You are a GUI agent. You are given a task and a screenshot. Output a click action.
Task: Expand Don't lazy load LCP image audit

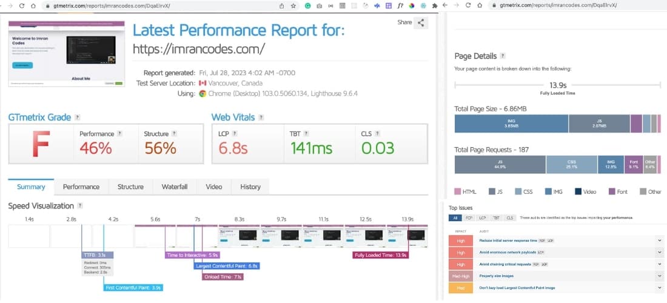659,288
